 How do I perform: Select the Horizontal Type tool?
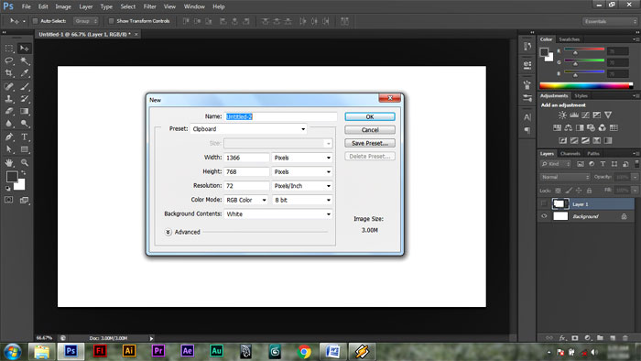pos(25,137)
